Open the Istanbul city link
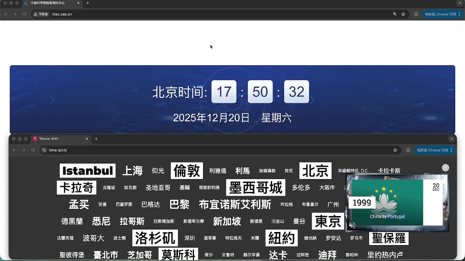The image size is (465, 261). coord(88,171)
